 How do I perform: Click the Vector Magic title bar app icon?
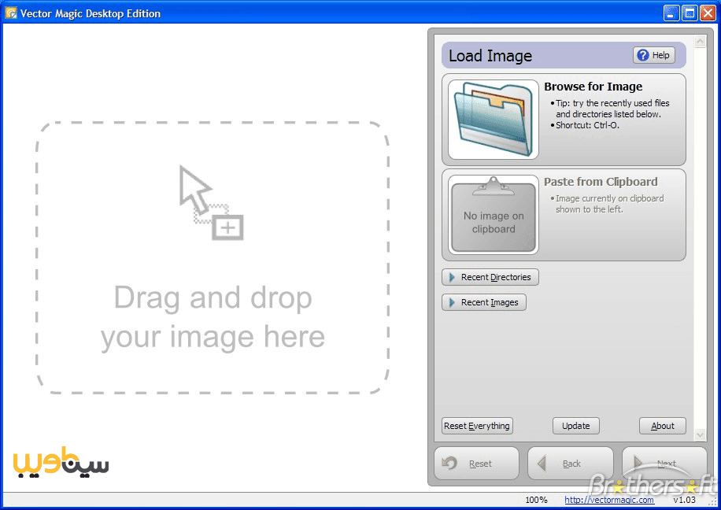[10, 13]
